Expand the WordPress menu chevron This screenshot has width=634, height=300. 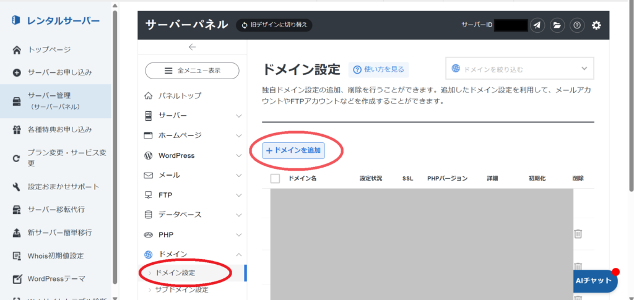point(238,155)
